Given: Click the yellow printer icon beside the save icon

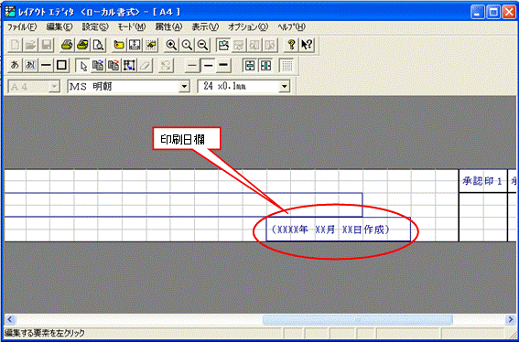Looking at the screenshot, I should 67,45.
